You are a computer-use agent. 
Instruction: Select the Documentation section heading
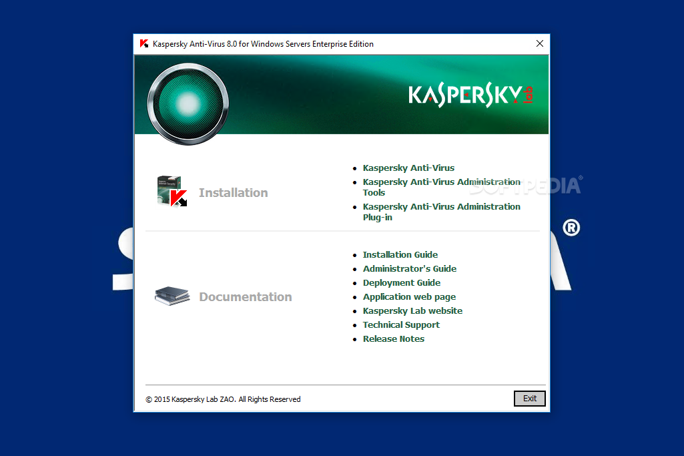(245, 296)
